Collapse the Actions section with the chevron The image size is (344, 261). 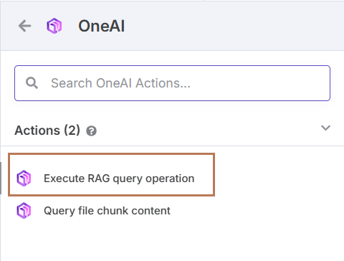tap(325, 128)
